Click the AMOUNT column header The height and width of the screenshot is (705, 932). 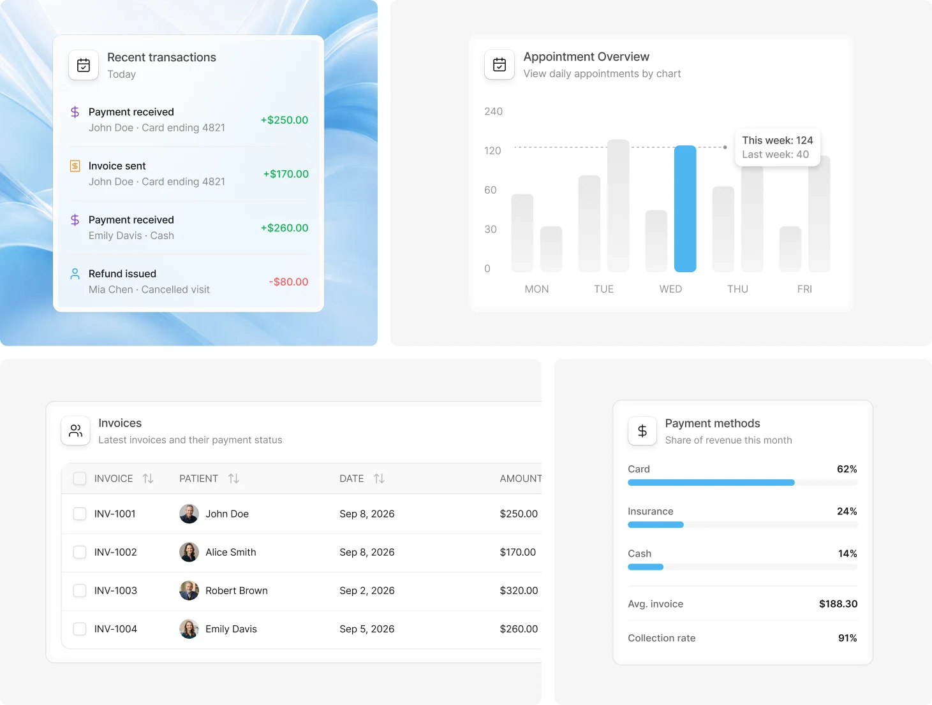point(521,479)
